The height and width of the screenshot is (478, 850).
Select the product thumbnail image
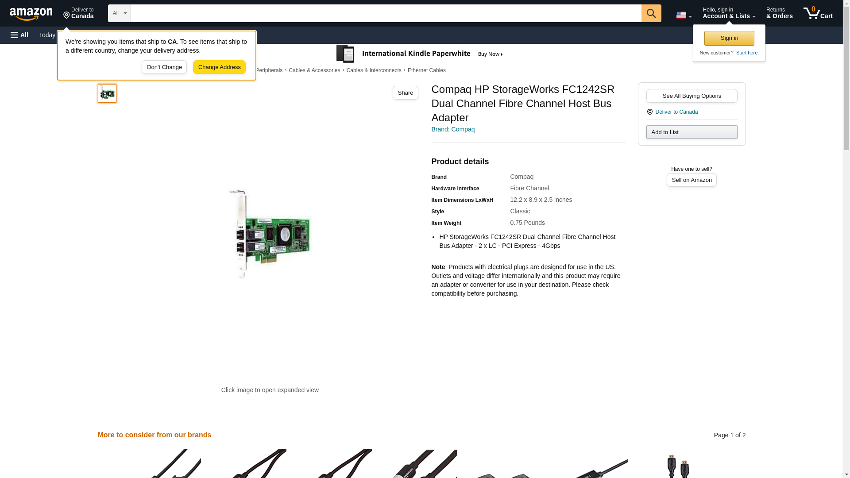click(x=107, y=93)
